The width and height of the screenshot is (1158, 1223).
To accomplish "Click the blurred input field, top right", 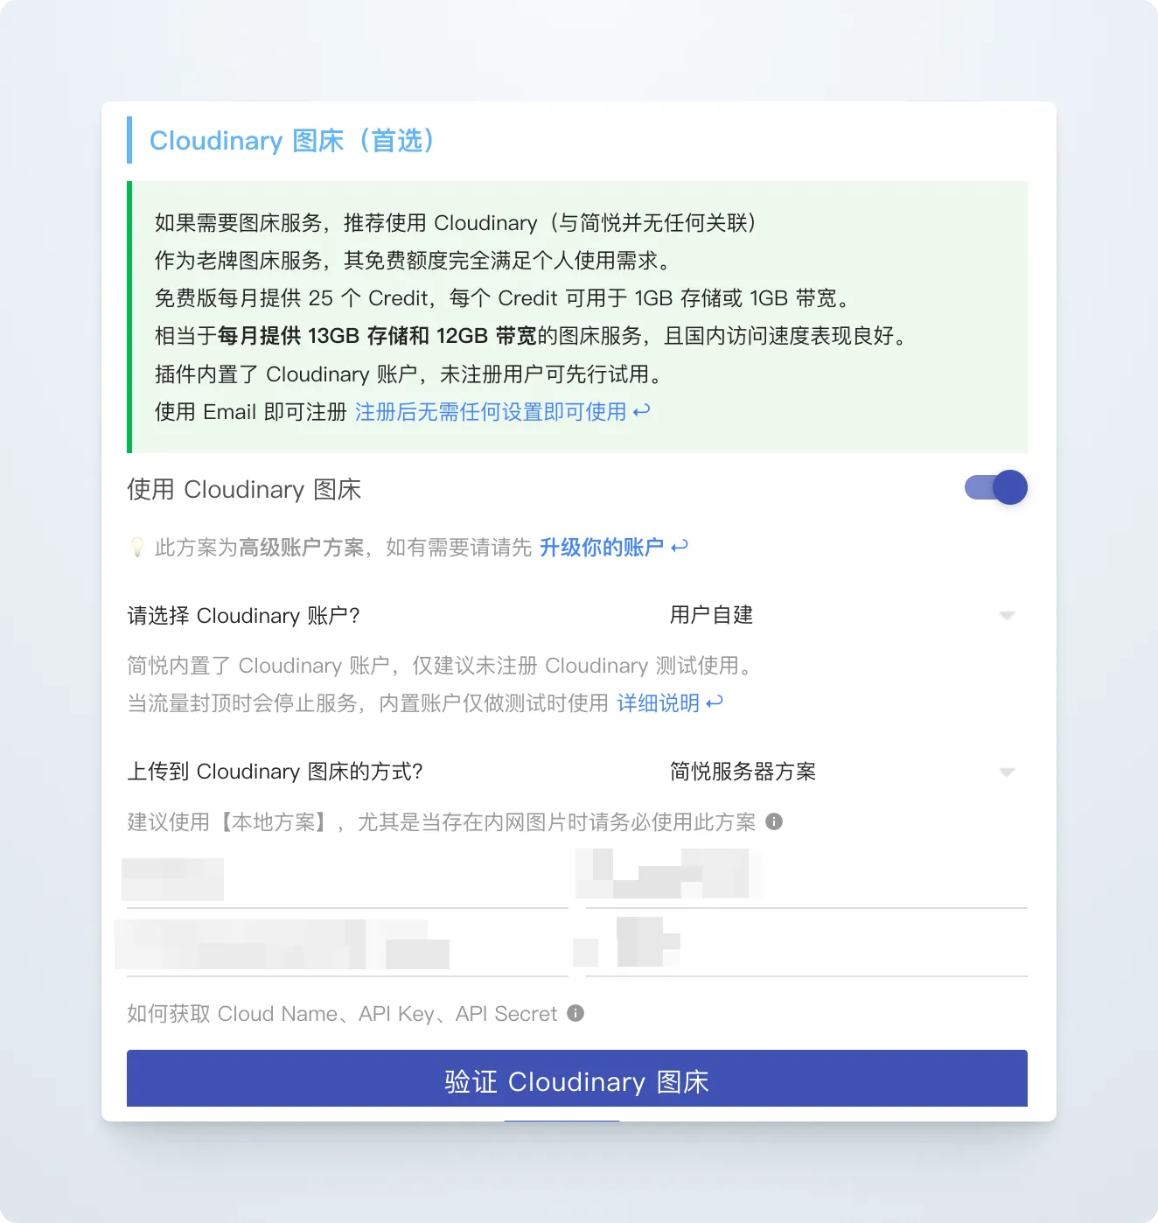I will [x=806, y=882].
